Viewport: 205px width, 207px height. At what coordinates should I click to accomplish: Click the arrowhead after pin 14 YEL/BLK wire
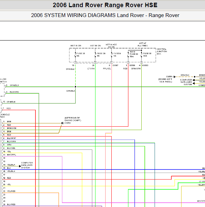[20, 166]
